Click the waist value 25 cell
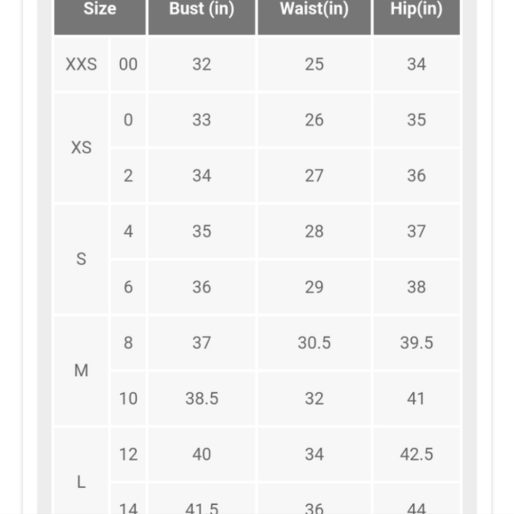 (314, 64)
